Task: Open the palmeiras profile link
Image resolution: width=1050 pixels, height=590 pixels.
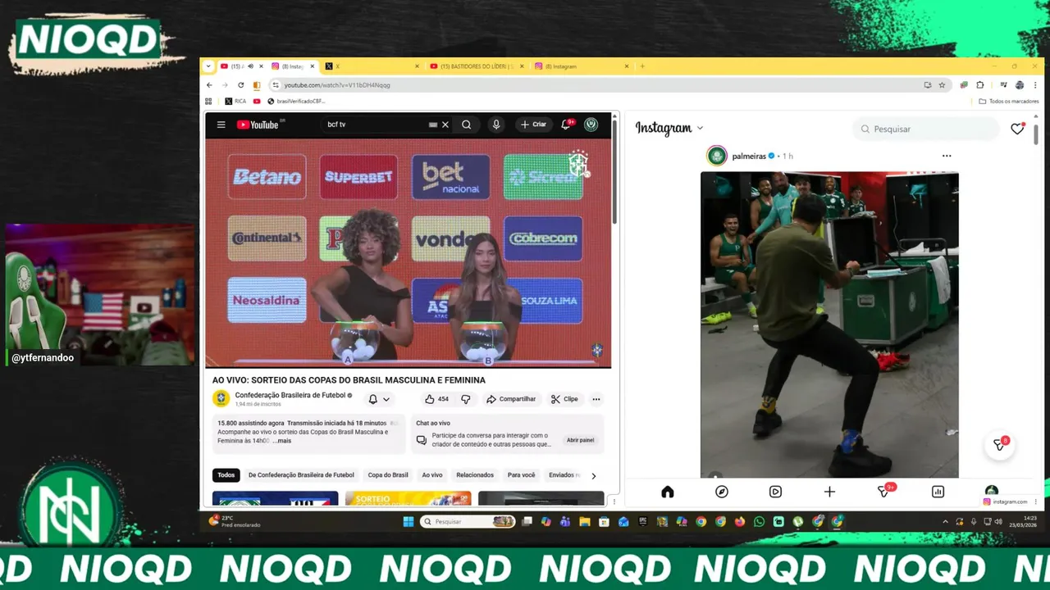Action: (748, 156)
